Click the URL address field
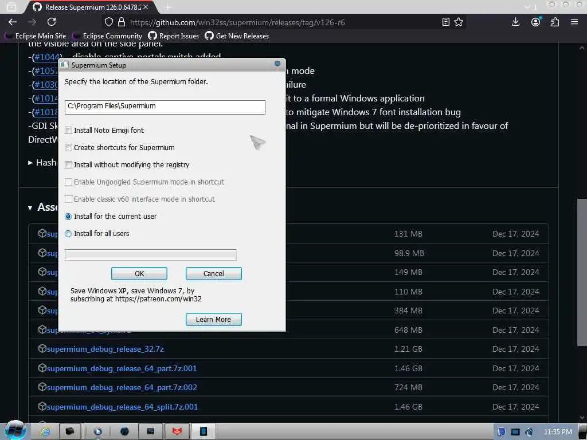The width and height of the screenshot is (587, 440). pyautogui.click(x=284, y=22)
